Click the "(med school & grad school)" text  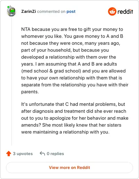51,71
